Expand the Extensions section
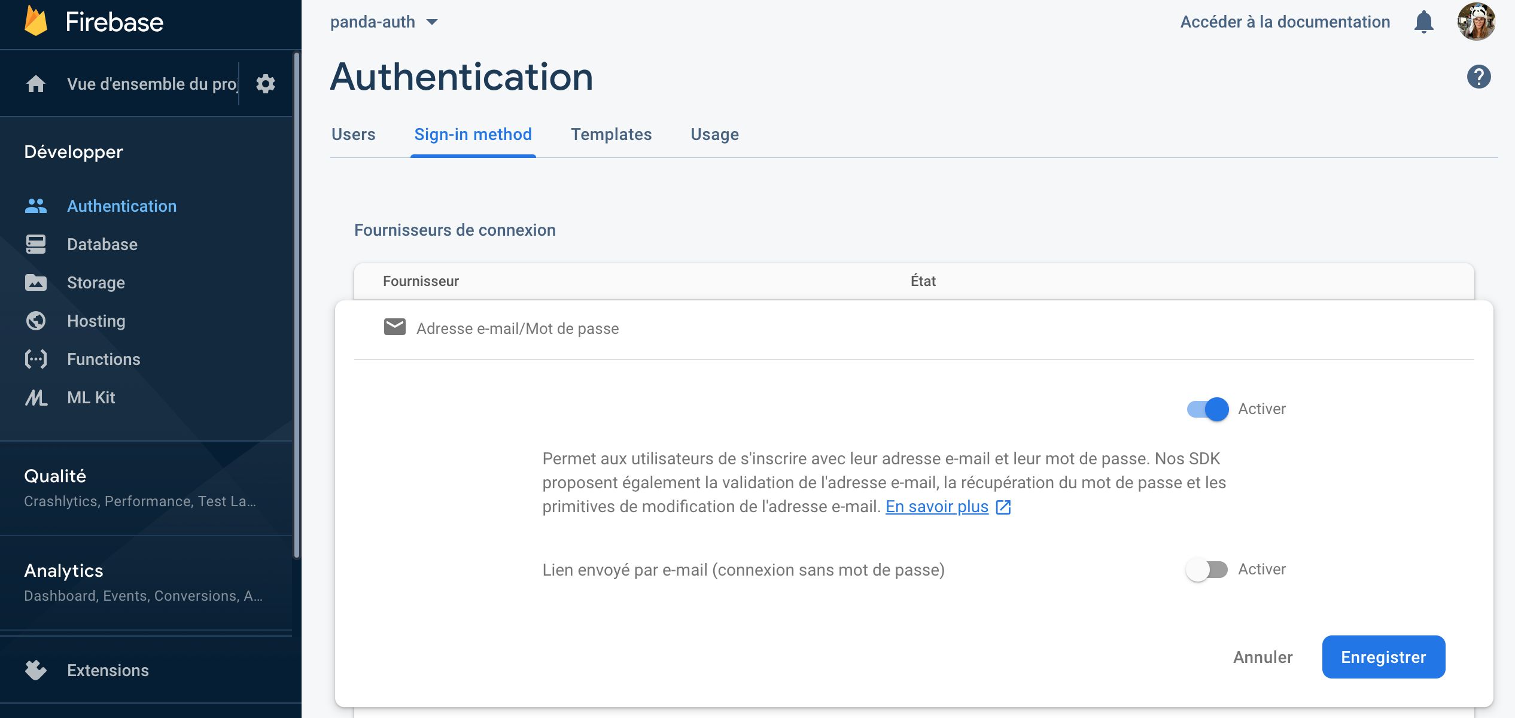Image resolution: width=1515 pixels, height=718 pixels. [x=108, y=670]
